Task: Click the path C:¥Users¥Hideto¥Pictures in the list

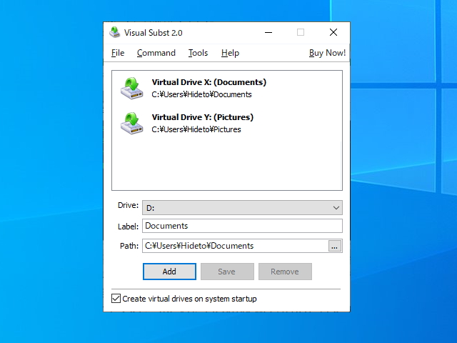Action: click(x=196, y=129)
